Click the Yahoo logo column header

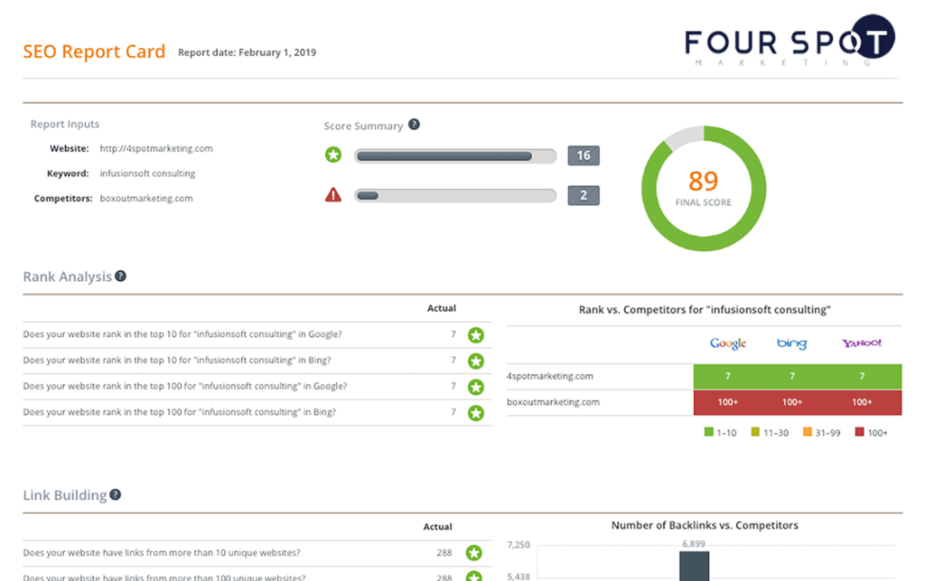click(862, 342)
